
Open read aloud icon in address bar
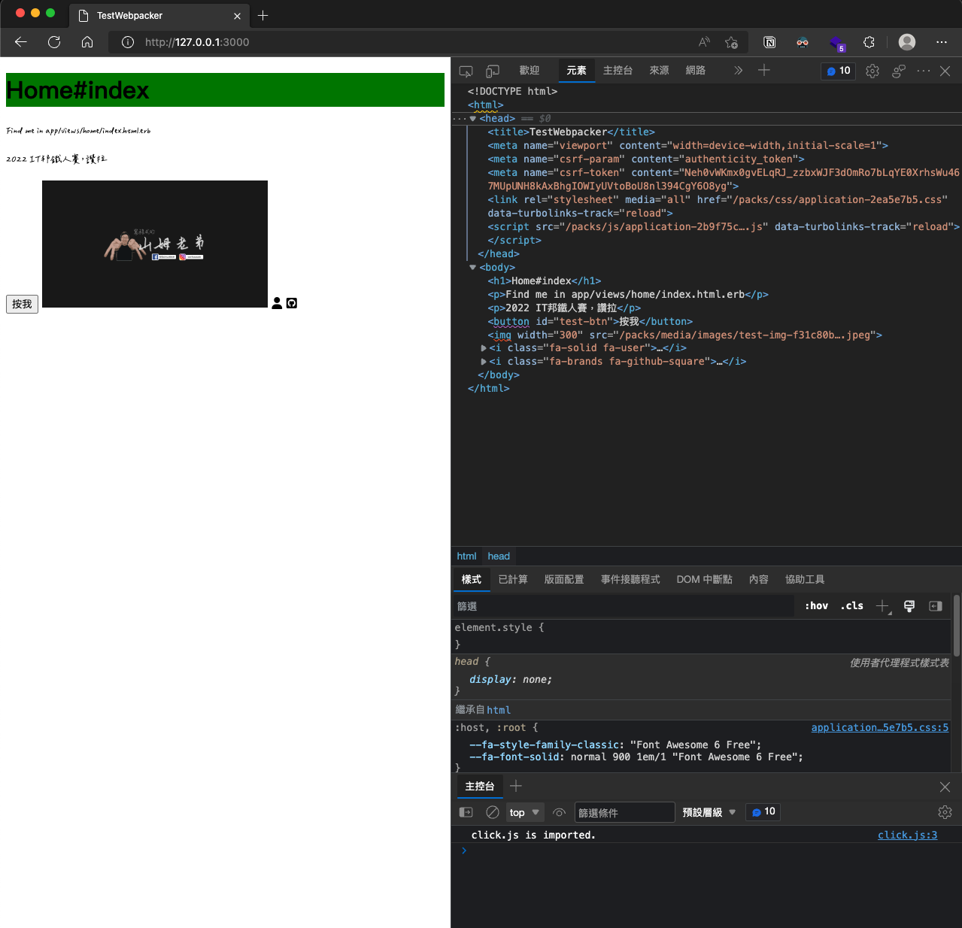pyautogui.click(x=704, y=42)
